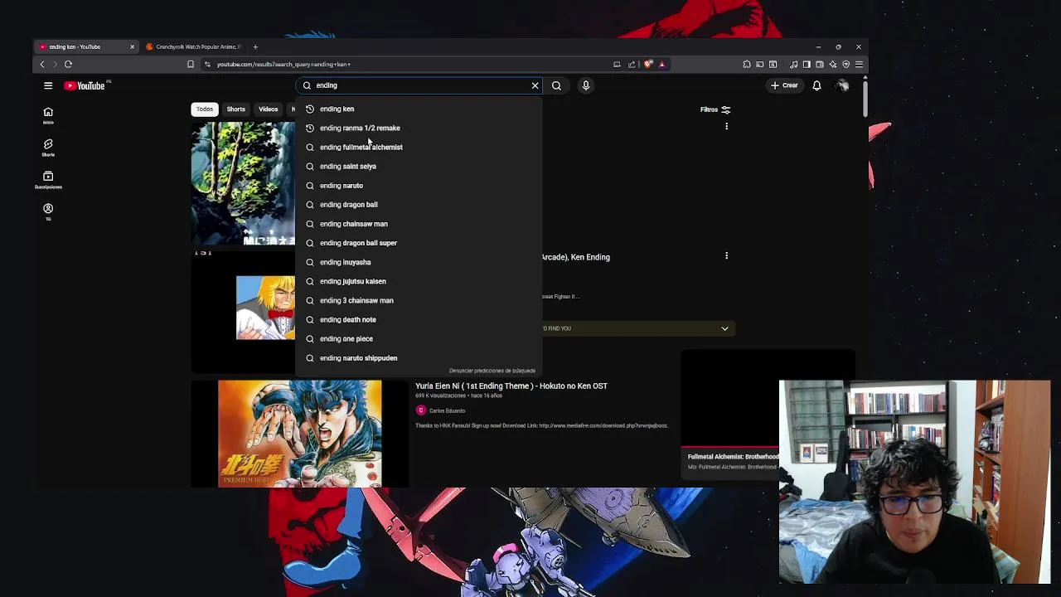Select the Shorts filter chip

point(236,109)
